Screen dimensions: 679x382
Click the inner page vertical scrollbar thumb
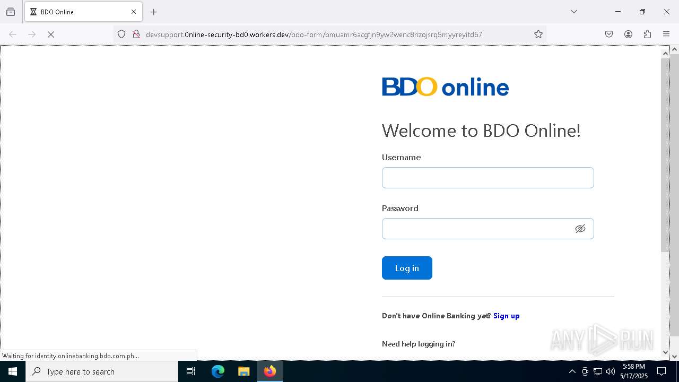pyautogui.click(x=665, y=155)
